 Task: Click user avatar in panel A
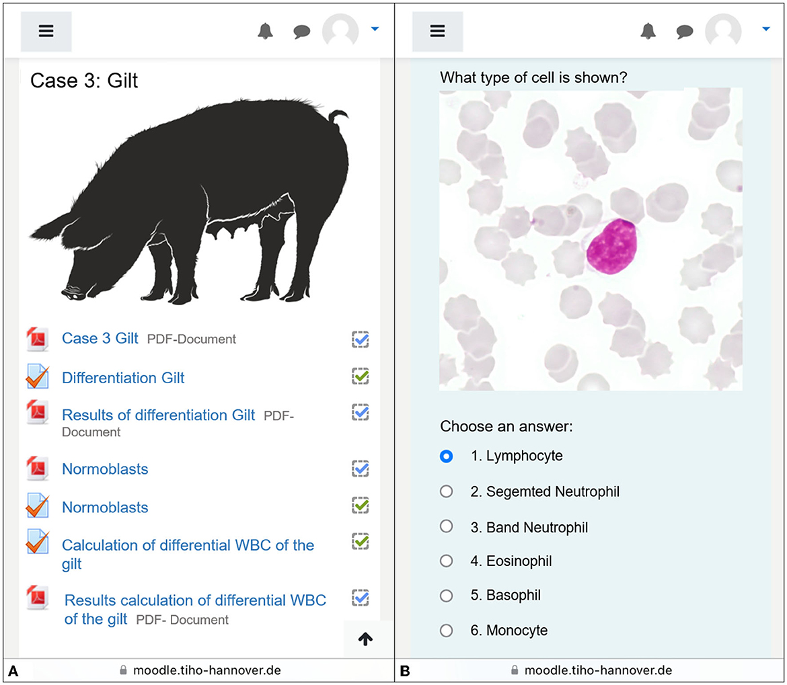340,31
